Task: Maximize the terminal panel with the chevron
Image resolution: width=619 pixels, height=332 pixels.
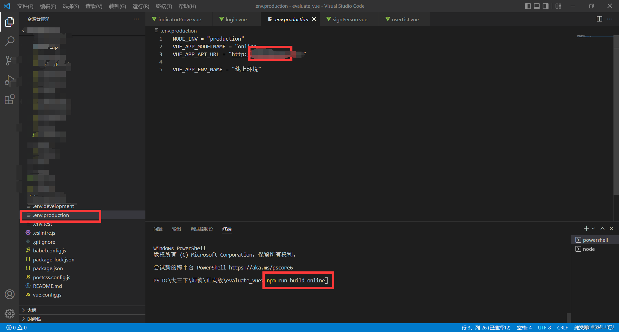Action: [603, 229]
